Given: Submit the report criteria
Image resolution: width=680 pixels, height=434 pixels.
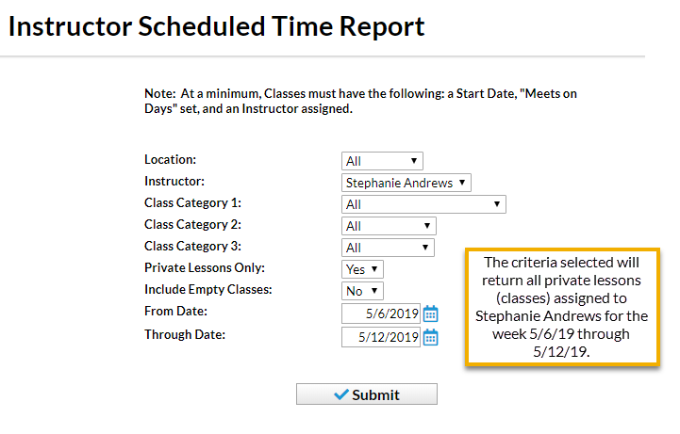Looking at the screenshot, I should coord(367,394).
